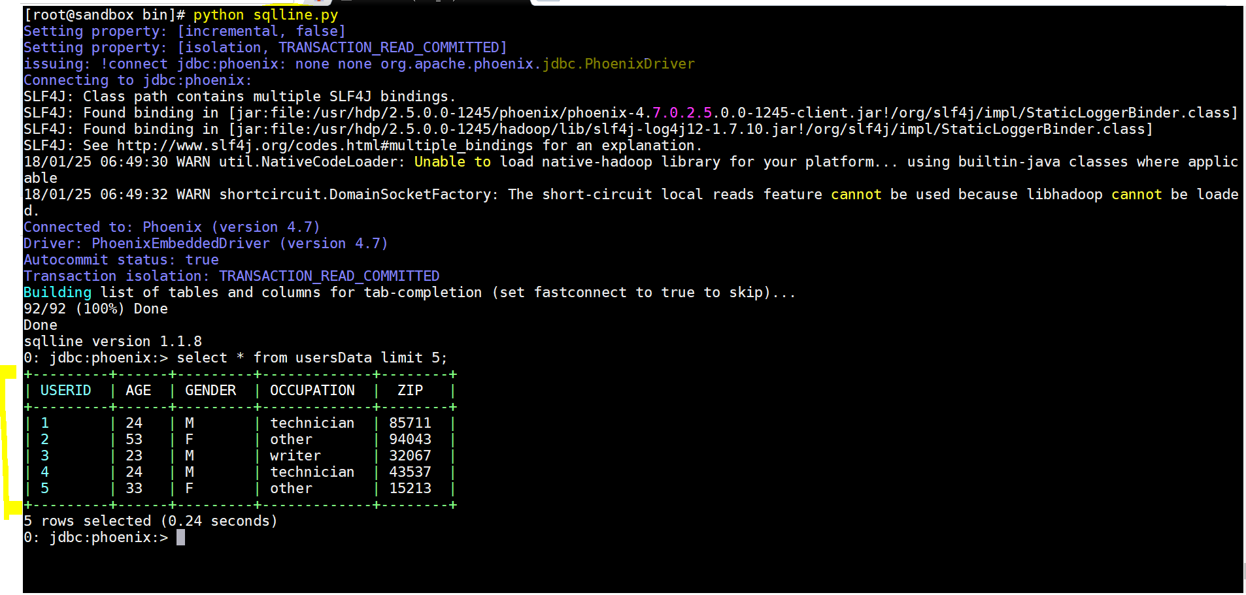Click the 'python sqlline.py' command text

[x=266, y=15]
